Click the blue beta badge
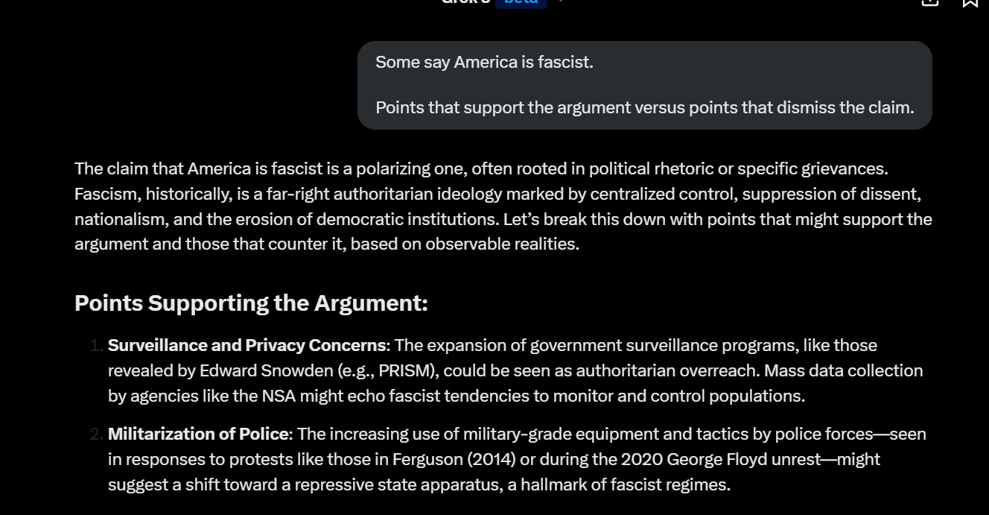 [x=521, y=2]
